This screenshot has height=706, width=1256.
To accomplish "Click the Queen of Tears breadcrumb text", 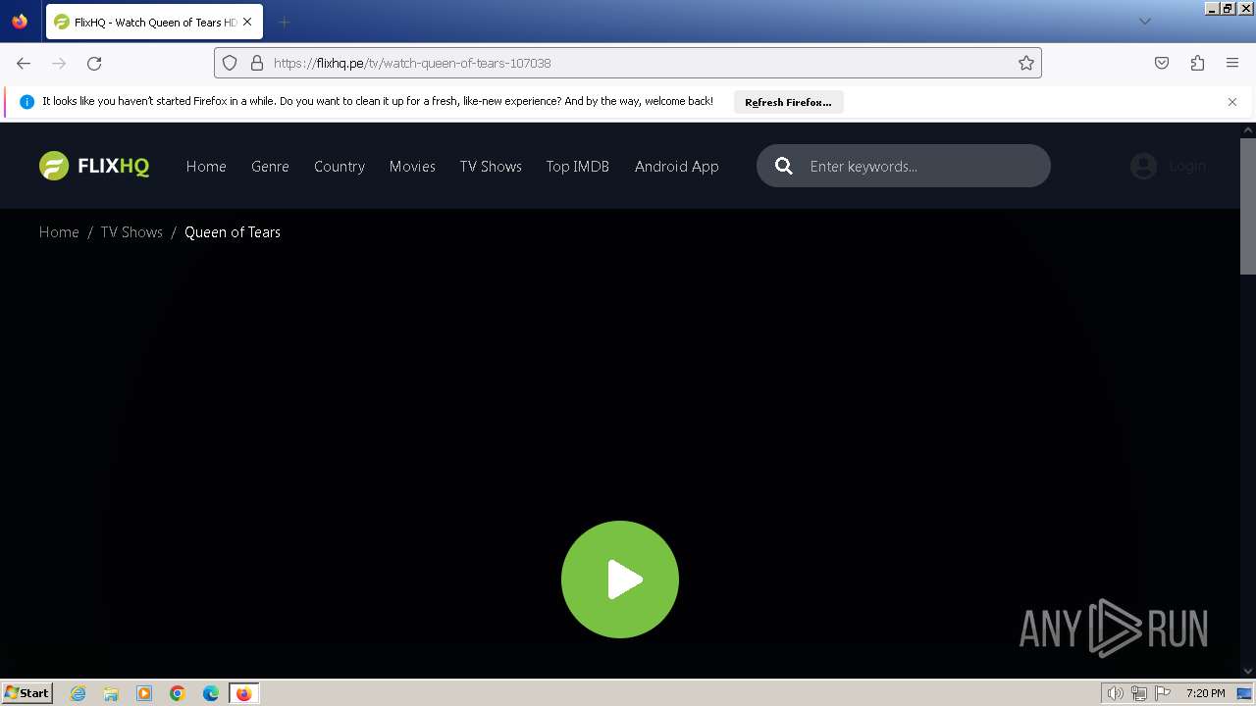I will [233, 232].
